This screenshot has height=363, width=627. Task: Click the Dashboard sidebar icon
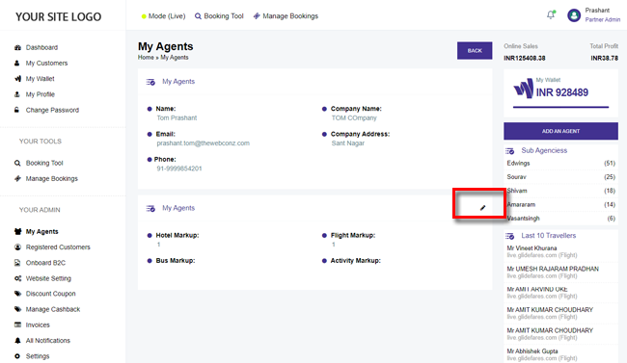click(17, 47)
